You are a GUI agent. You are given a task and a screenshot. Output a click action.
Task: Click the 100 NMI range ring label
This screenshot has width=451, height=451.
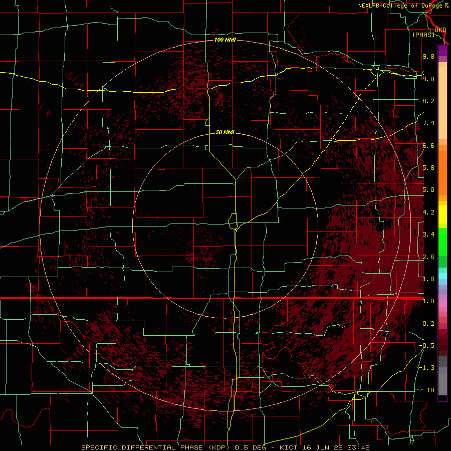tap(225, 40)
